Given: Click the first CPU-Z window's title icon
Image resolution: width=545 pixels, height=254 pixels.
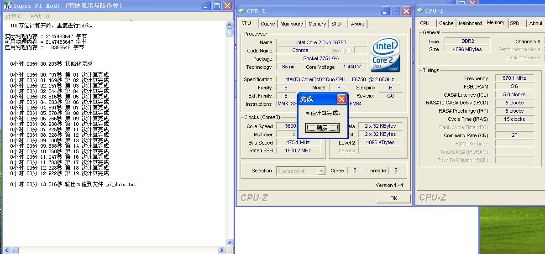Looking at the screenshot, I should pyautogui.click(x=241, y=10).
